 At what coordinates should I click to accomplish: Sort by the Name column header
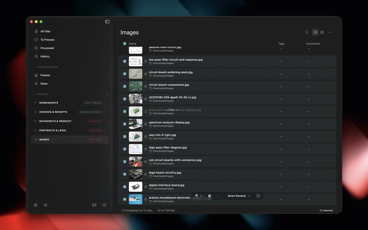(x=132, y=44)
